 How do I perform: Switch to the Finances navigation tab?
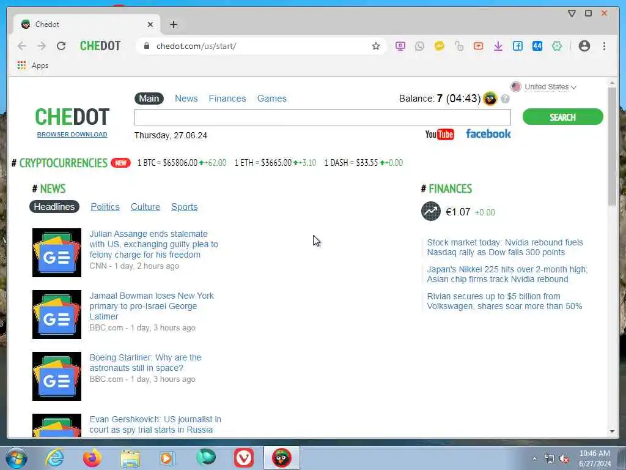tap(227, 99)
